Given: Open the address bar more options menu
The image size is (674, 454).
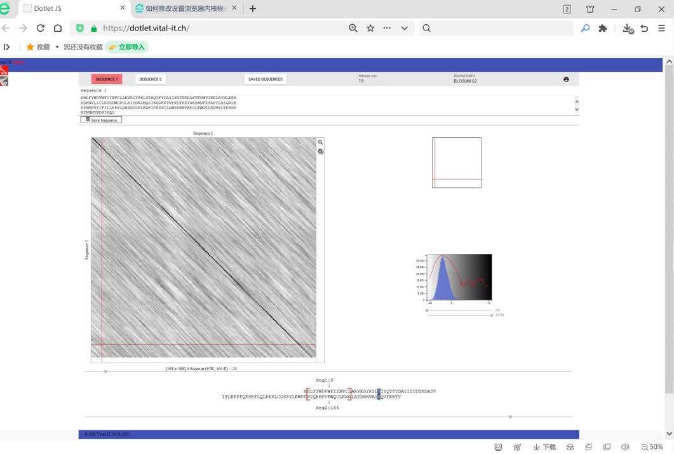Looking at the screenshot, I should (x=387, y=28).
